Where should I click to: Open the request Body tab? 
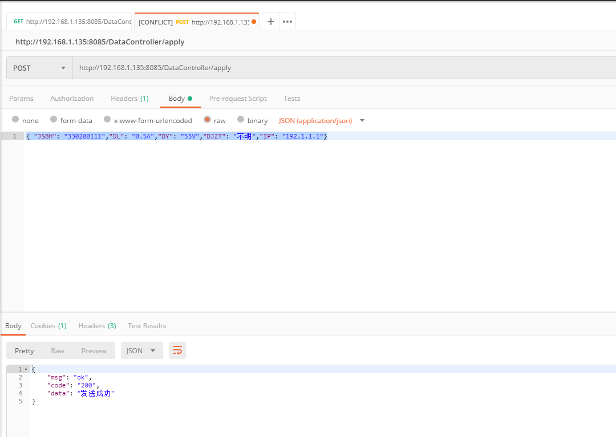coord(180,99)
